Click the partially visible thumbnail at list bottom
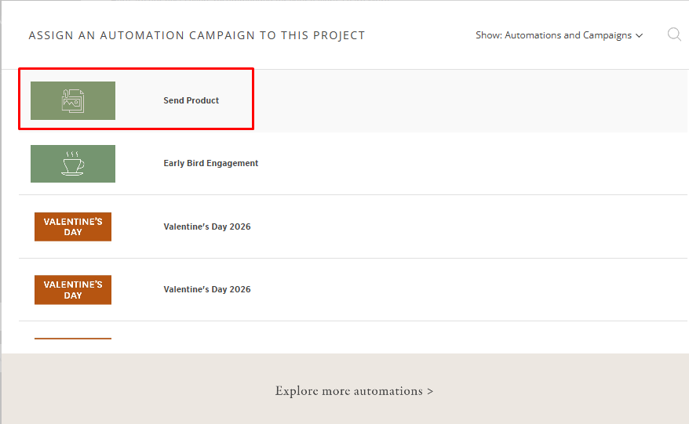 (x=73, y=339)
